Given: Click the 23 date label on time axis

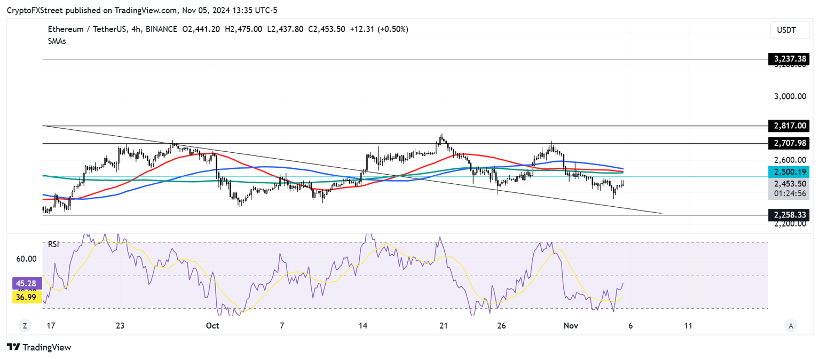Looking at the screenshot, I should click(x=120, y=325).
